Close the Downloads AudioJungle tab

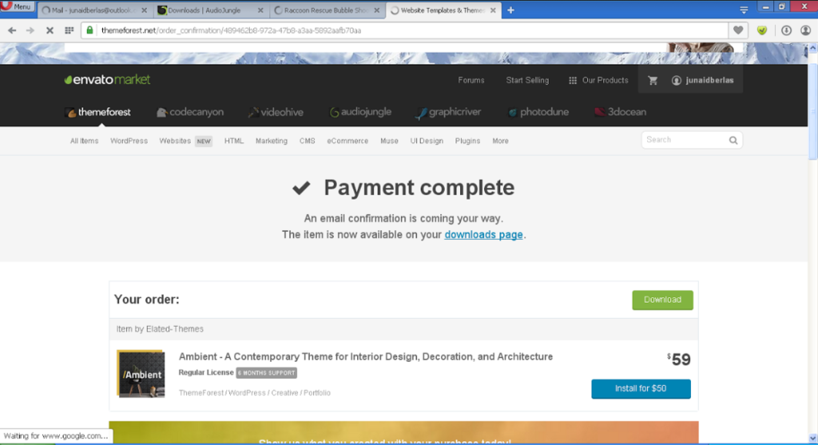point(260,10)
